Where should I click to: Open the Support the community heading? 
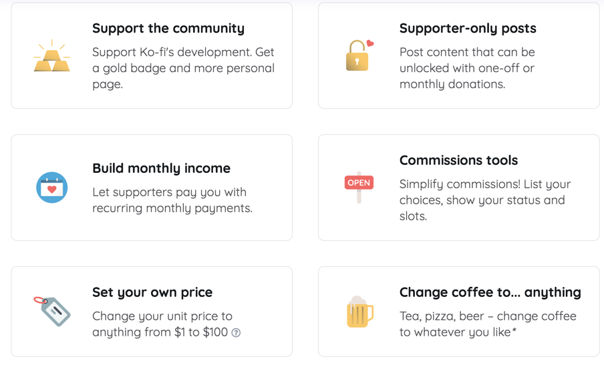(168, 28)
